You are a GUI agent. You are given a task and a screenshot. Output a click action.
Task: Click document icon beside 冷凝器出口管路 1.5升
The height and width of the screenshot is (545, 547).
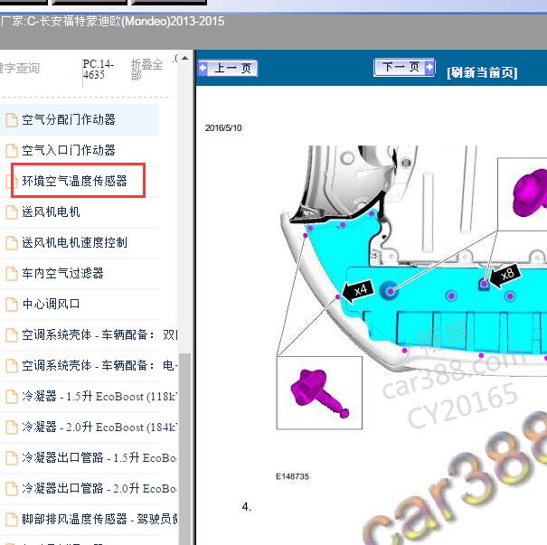(x=12, y=458)
